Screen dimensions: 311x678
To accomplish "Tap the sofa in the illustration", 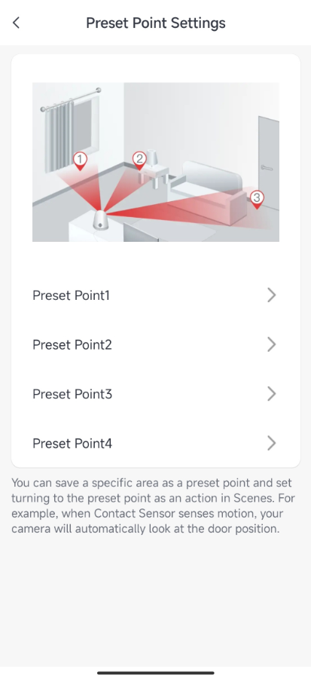I will pos(210,191).
